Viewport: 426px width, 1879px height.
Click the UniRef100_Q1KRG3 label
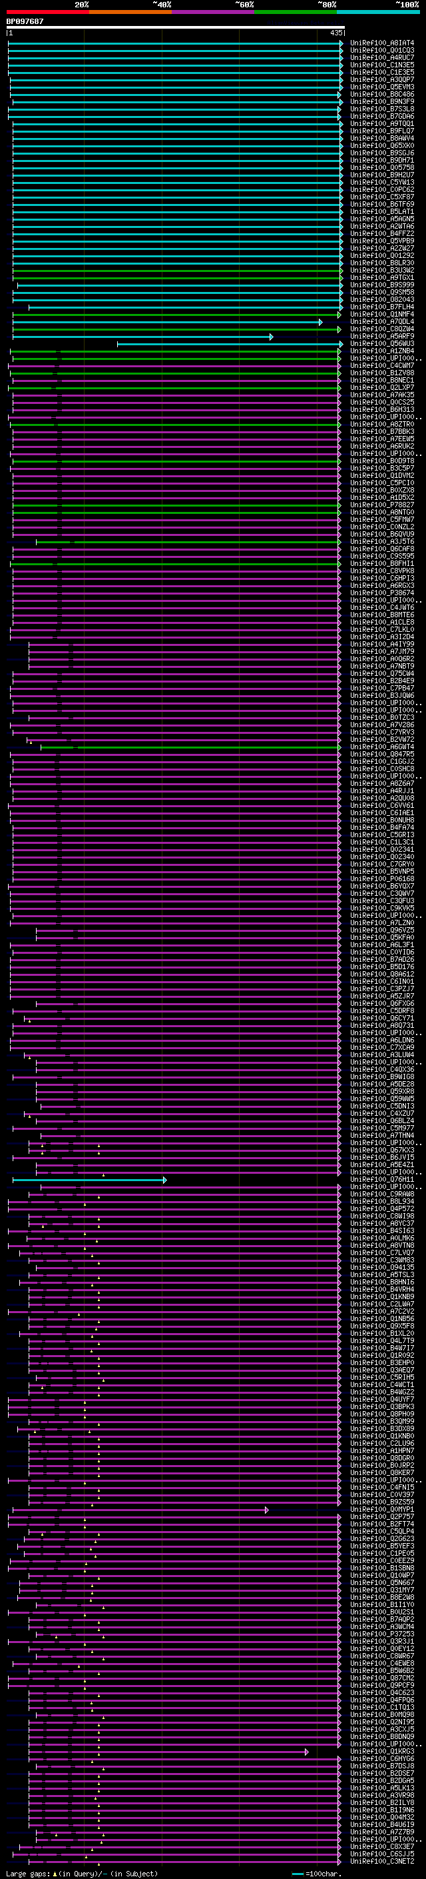(x=382, y=1751)
